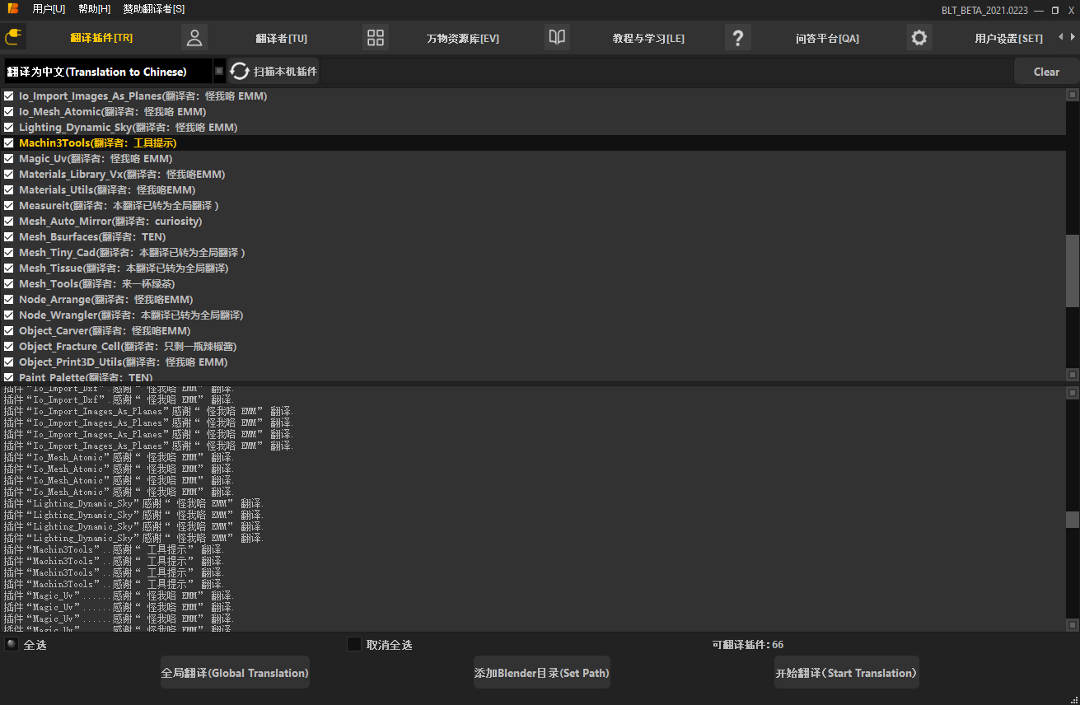The width and height of the screenshot is (1080, 705).
Task: Select Mesh_Tiny_Cad plugin row text
Action: click(x=132, y=253)
